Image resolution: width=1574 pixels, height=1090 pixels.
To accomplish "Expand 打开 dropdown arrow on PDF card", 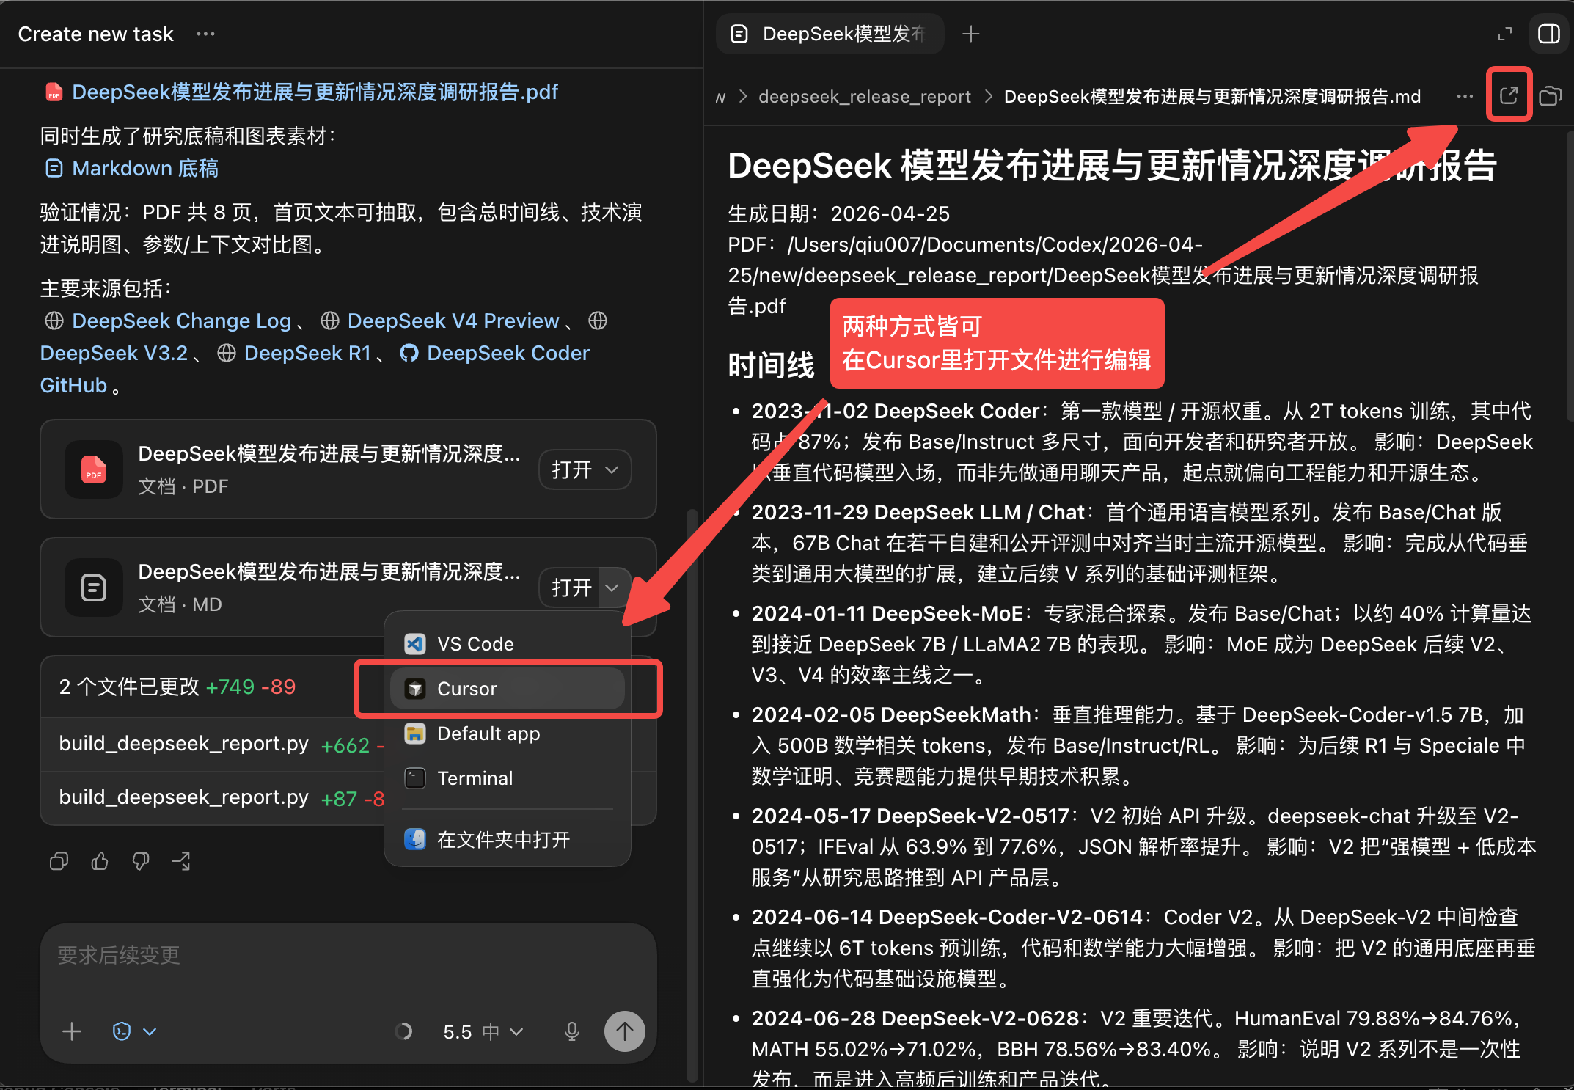I will click(x=612, y=469).
